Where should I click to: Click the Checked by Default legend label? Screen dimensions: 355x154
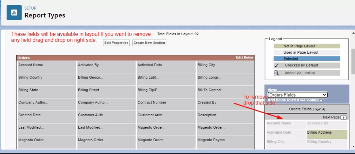[301, 65]
